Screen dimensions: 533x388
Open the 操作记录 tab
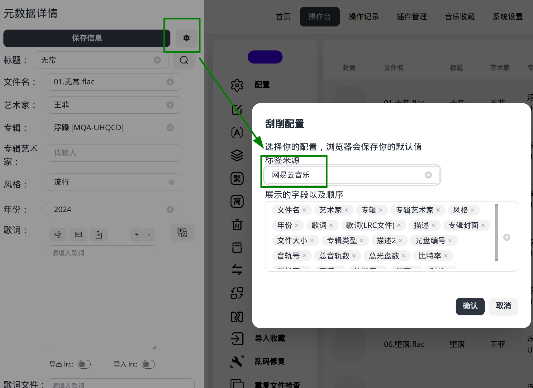(x=364, y=17)
